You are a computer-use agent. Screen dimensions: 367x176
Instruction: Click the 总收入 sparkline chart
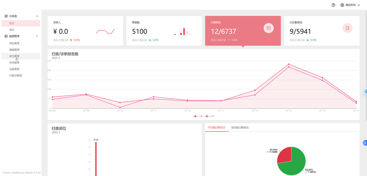[x=105, y=31]
